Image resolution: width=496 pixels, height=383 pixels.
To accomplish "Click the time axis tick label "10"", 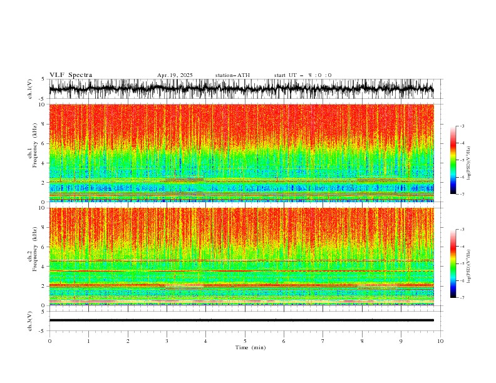I will (440, 341).
